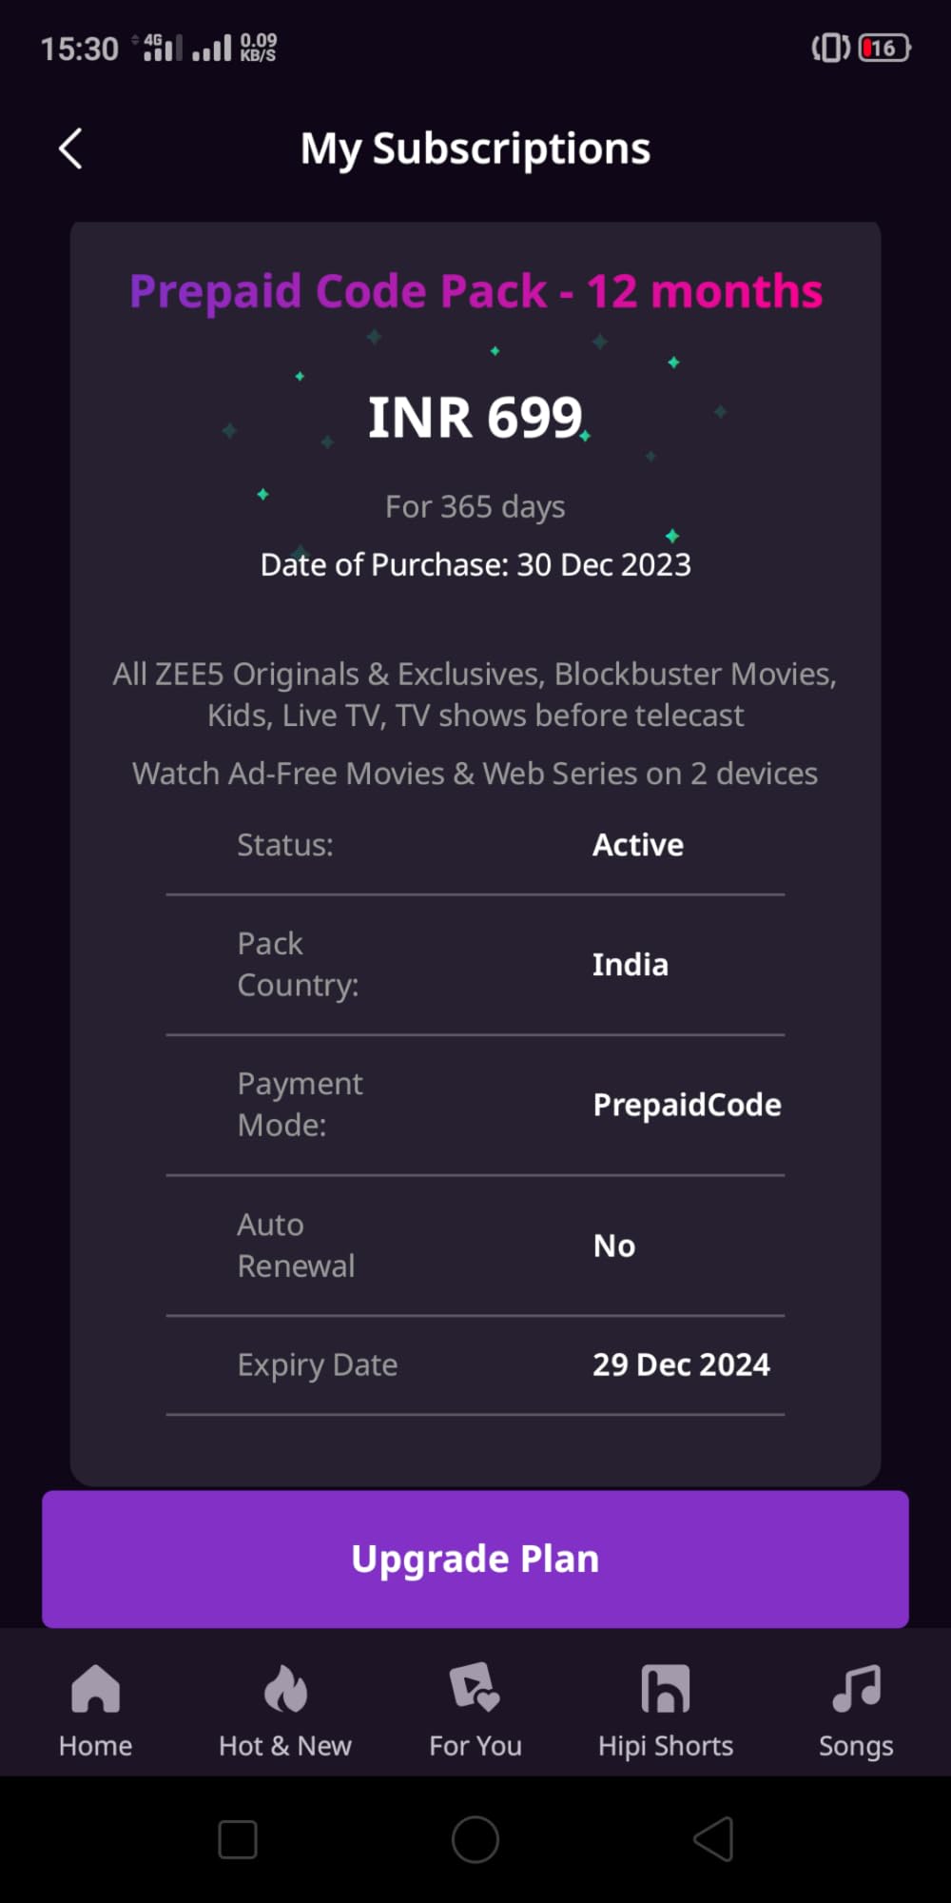Select the Active status text
This screenshot has width=951, height=1903.
[638, 844]
